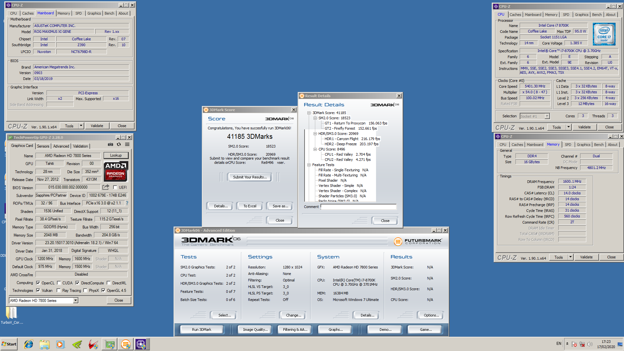Show hidden system tray icons
The width and height of the screenshot is (624, 351).
point(567,344)
